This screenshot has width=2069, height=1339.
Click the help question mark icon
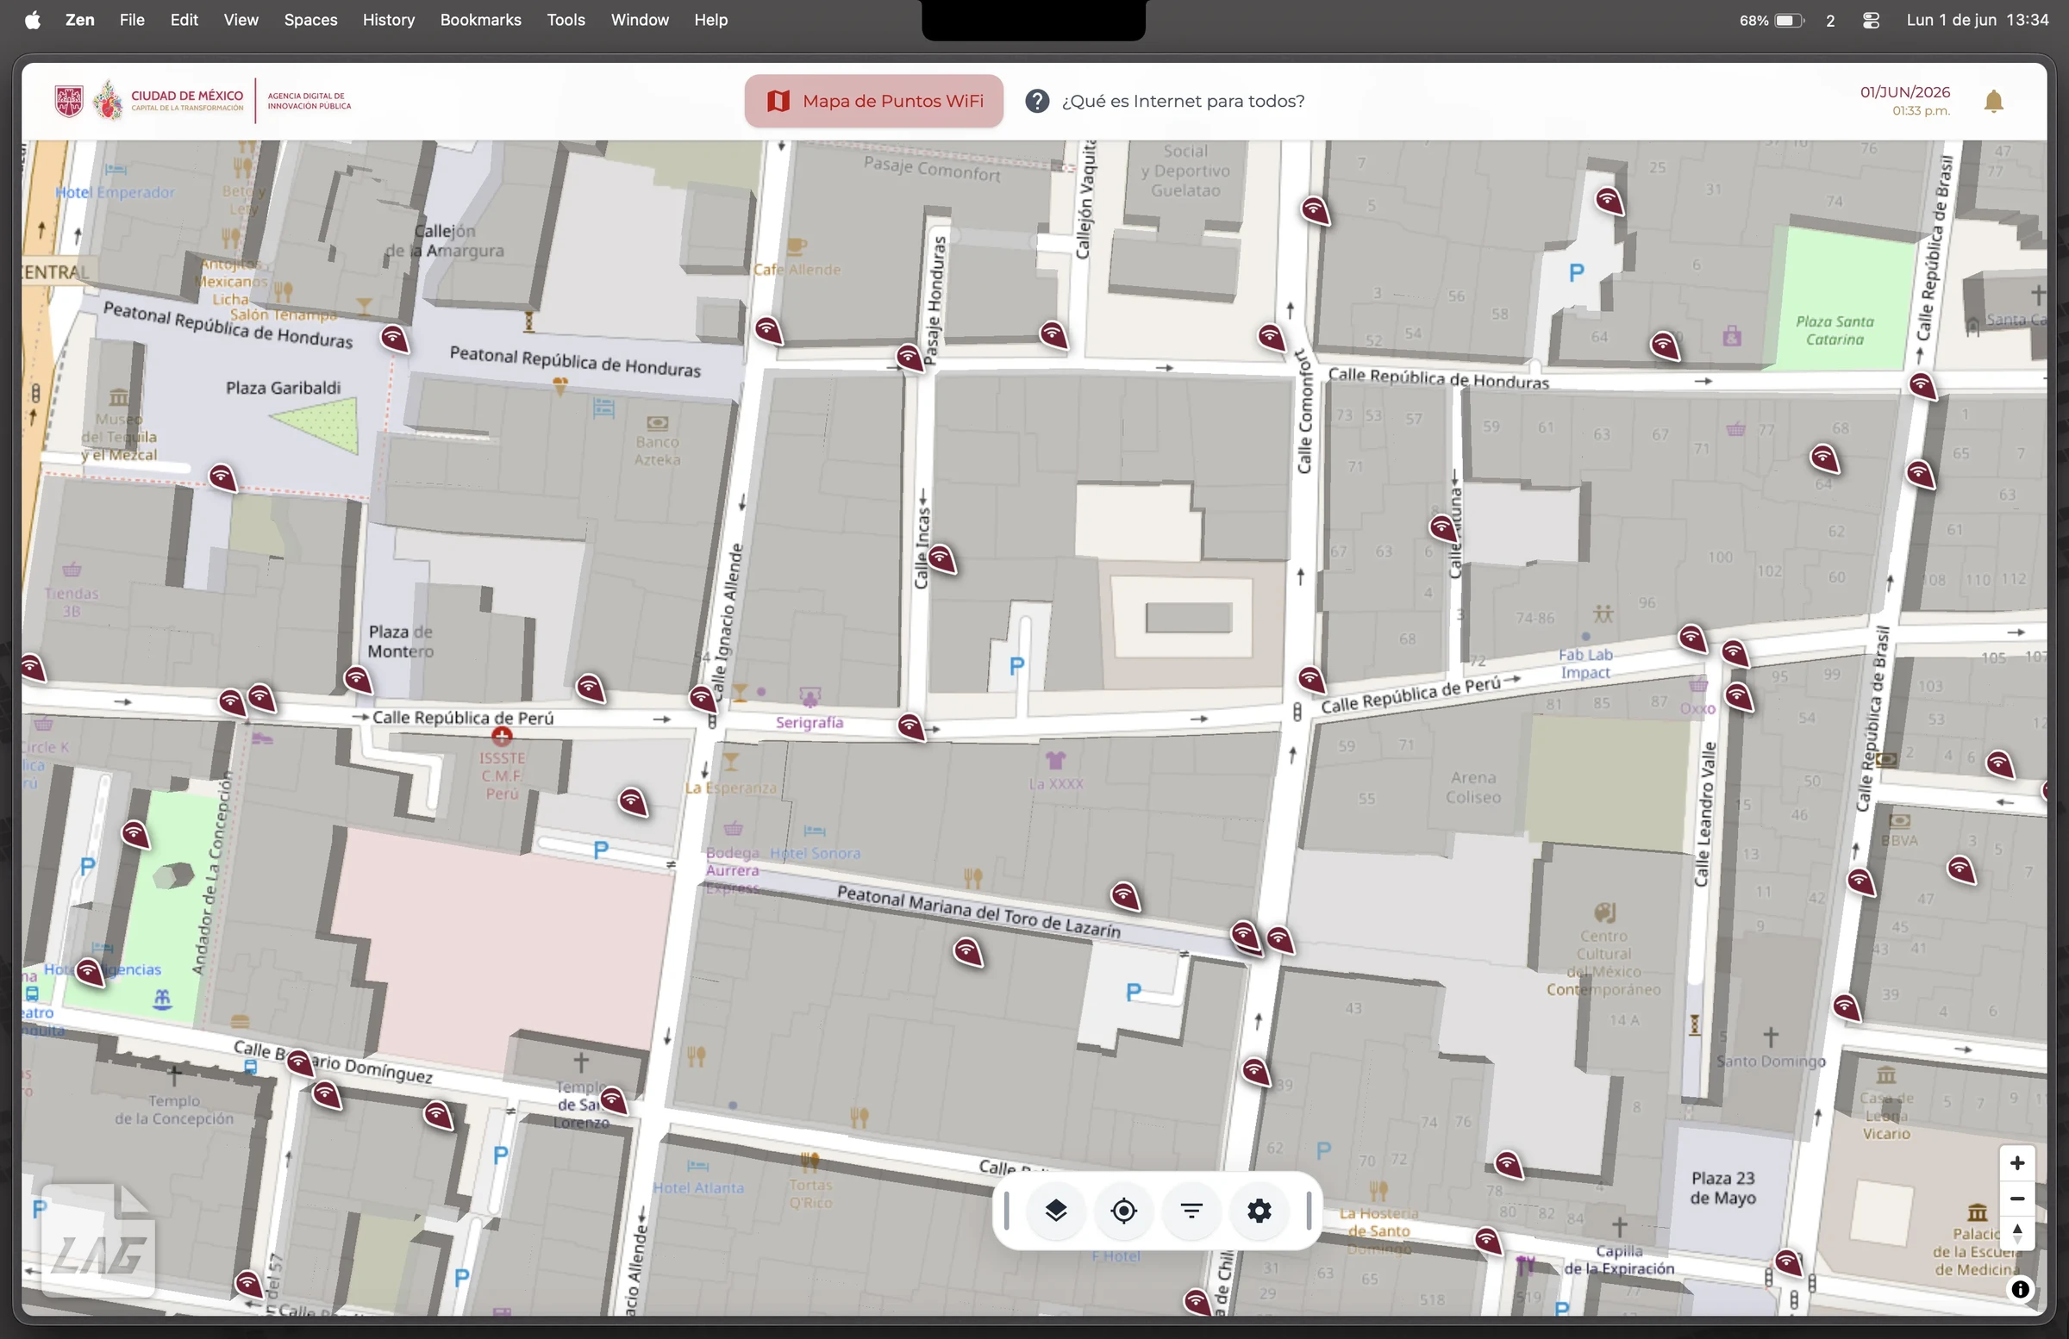(1036, 102)
